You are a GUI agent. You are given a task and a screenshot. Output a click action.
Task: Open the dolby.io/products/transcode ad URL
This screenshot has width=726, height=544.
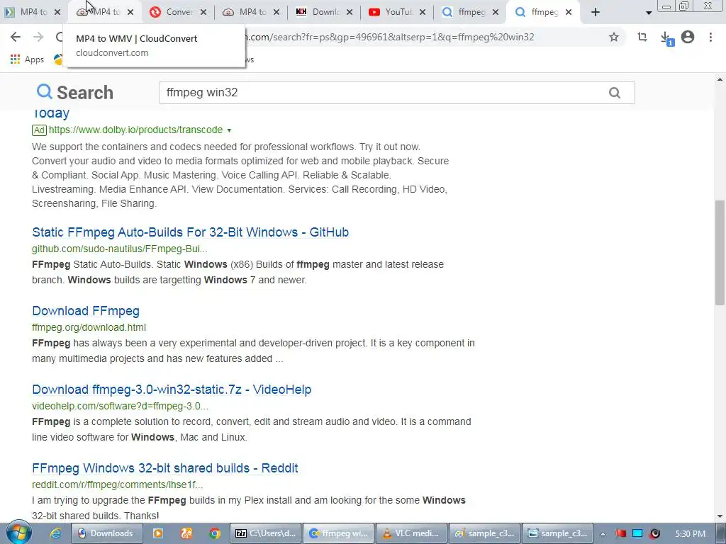point(135,130)
